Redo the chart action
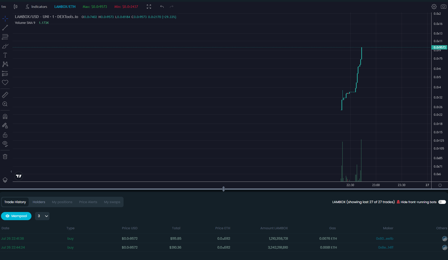Screen dimensions: 448x260 tap(172, 7)
